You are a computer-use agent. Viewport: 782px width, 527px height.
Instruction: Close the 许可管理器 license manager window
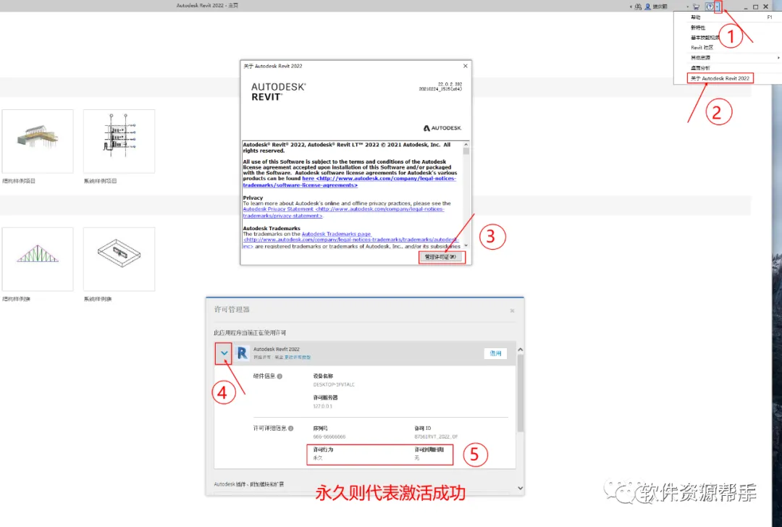coord(512,311)
